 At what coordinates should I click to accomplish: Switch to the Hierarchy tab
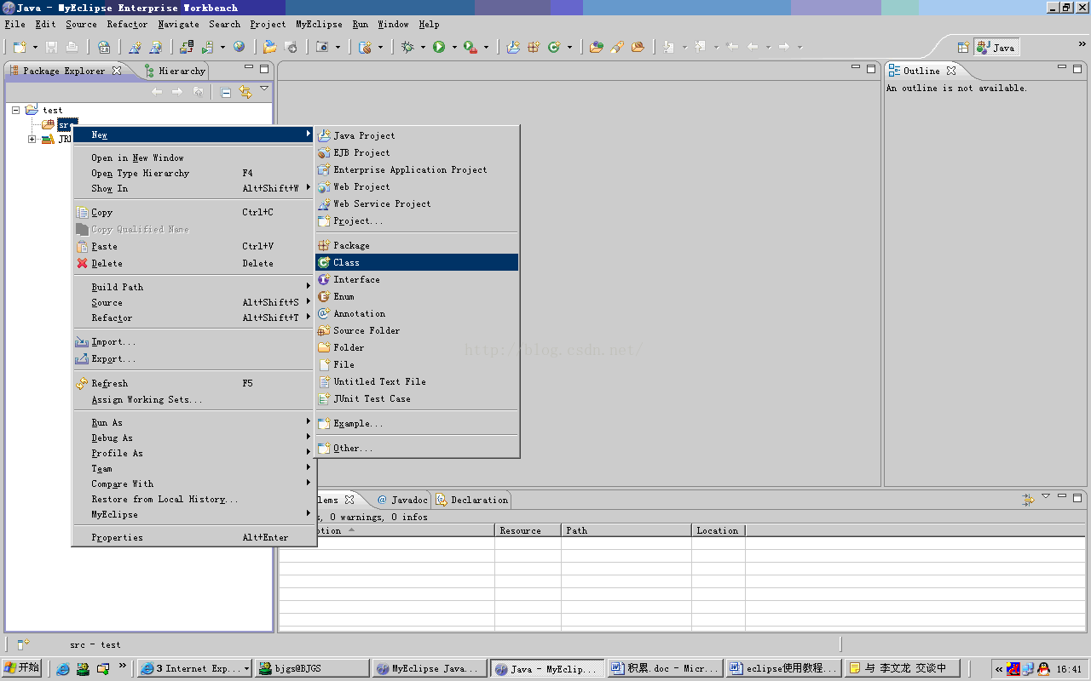point(175,71)
